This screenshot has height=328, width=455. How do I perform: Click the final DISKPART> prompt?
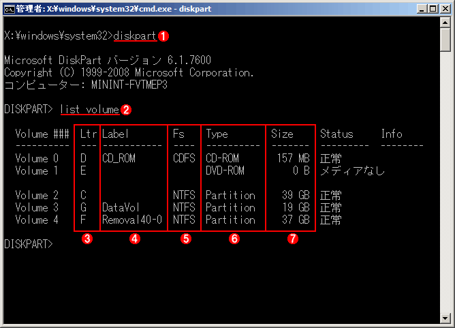pos(29,244)
